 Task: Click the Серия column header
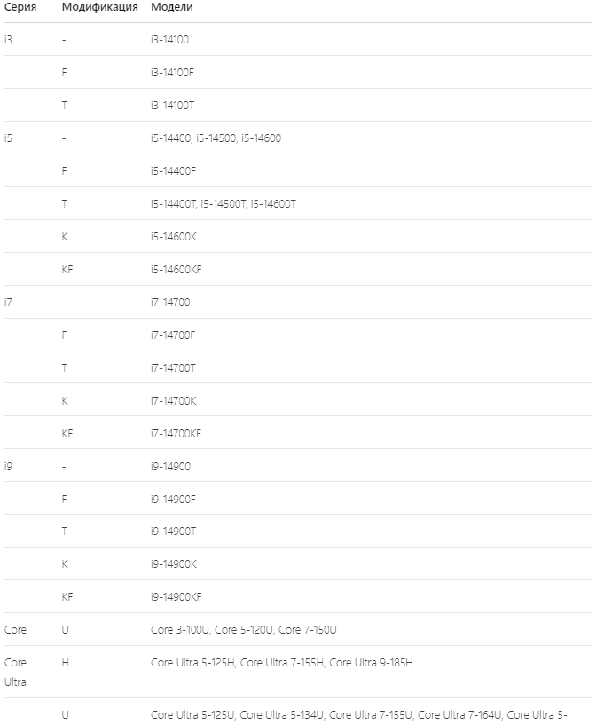pos(20,7)
